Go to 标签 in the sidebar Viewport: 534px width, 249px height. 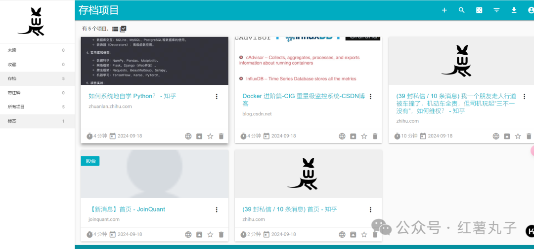(x=12, y=121)
